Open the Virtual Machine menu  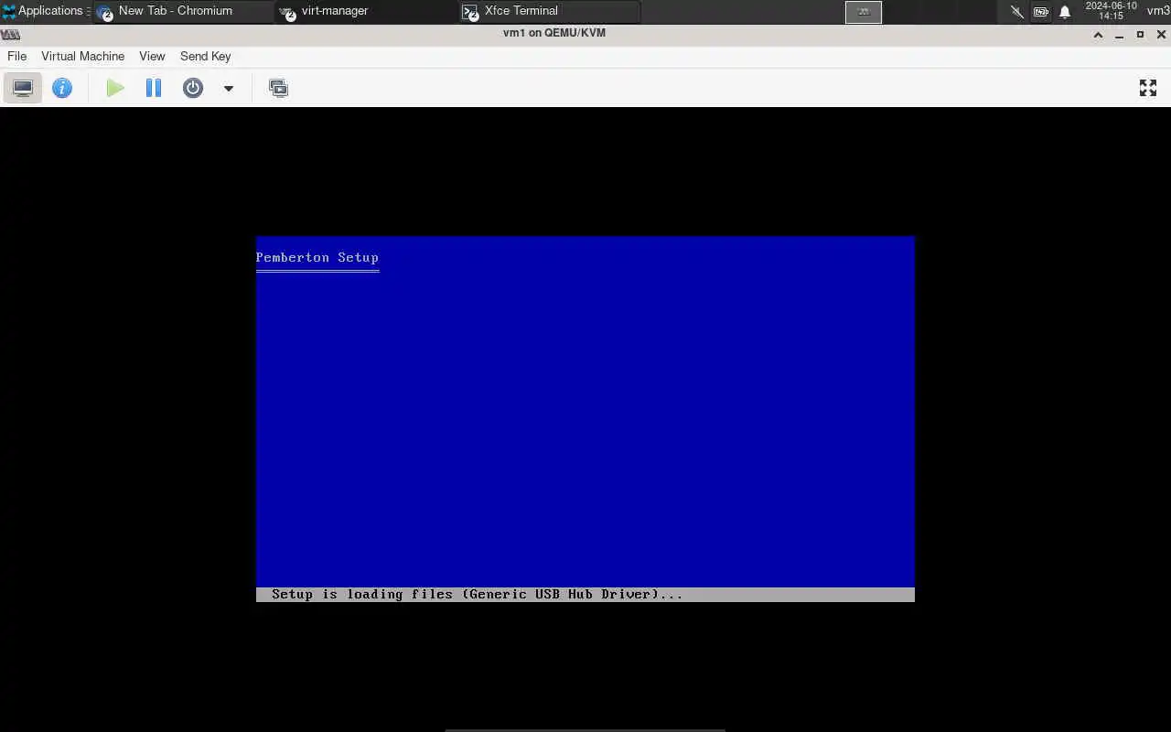pyautogui.click(x=82, y=56)
